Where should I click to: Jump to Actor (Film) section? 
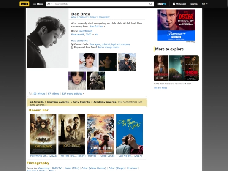pyautogui.click(x=72, y=168)
